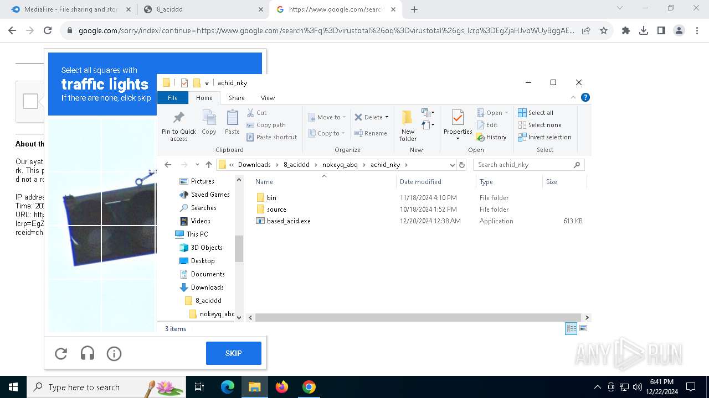The image size is (709, 398).
Task: Go back in Explorer navigation
Action: [168, 165]
